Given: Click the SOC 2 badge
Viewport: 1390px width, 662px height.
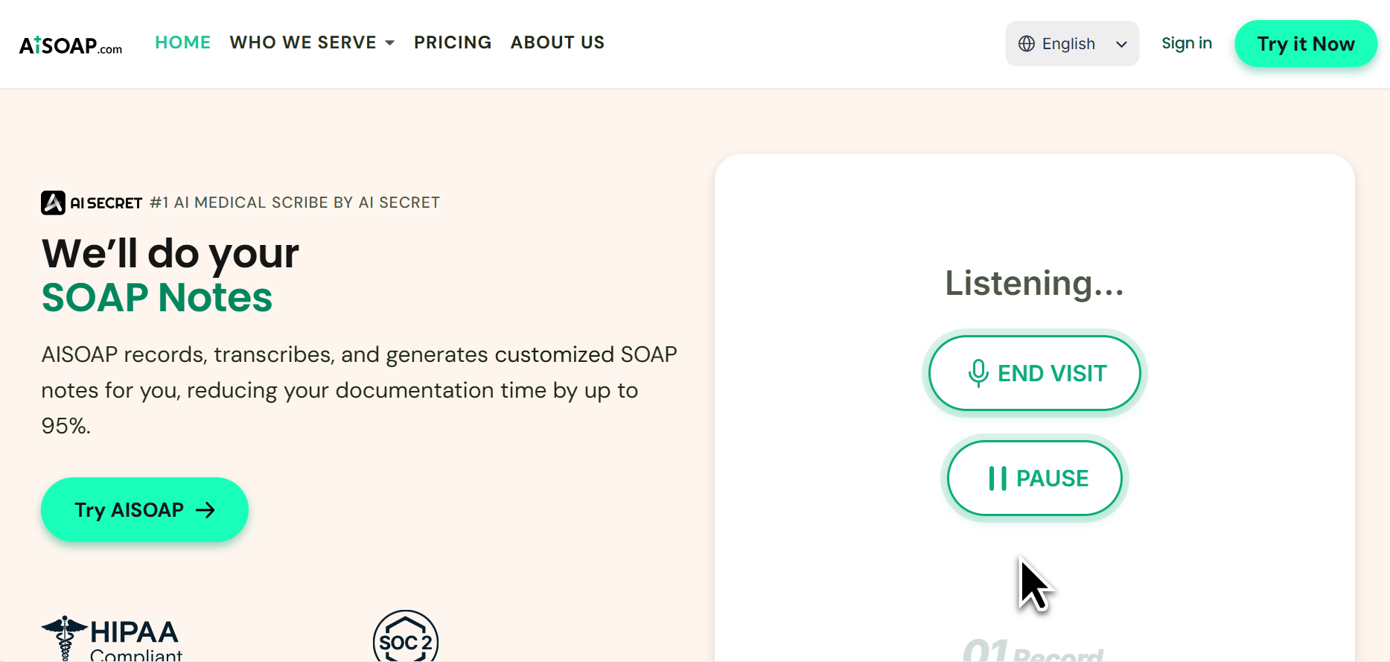Looking at the screenshot, I should point(405,639).
